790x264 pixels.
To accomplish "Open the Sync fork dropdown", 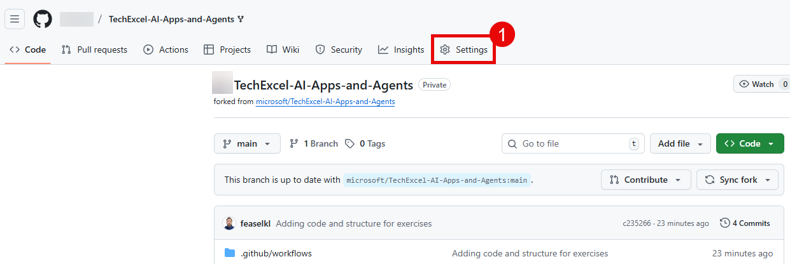I will click(737, 180).
